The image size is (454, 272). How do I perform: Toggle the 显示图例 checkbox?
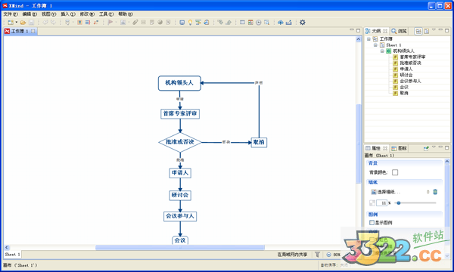point(372,223)
